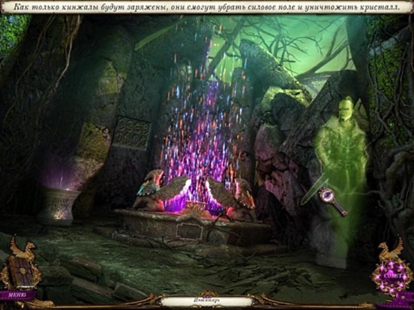
Task: Dismiss the dialogue text at top
Action: 207,8
